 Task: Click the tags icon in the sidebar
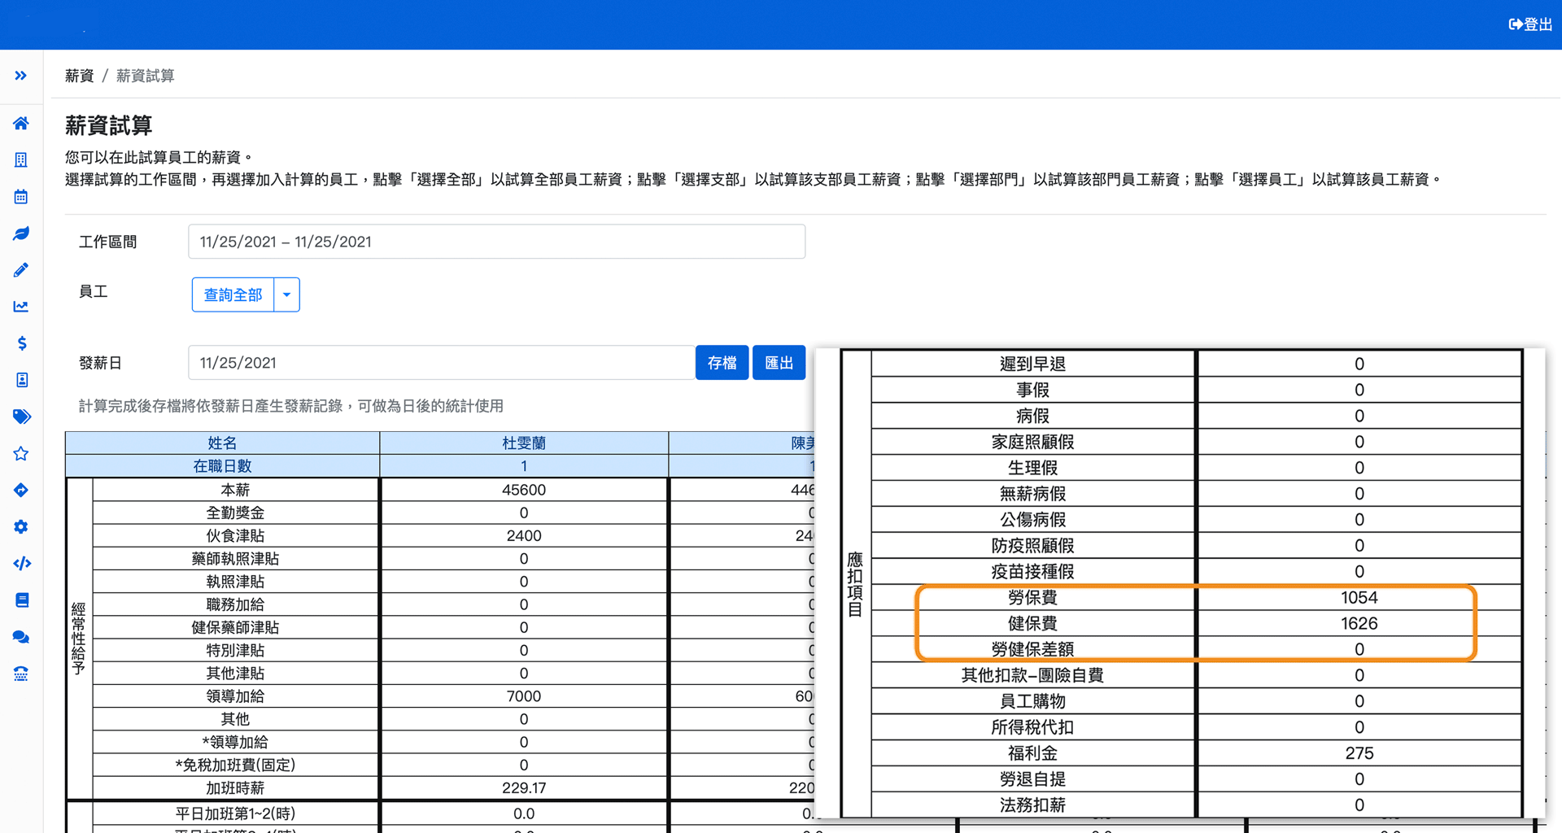[20, 416]
